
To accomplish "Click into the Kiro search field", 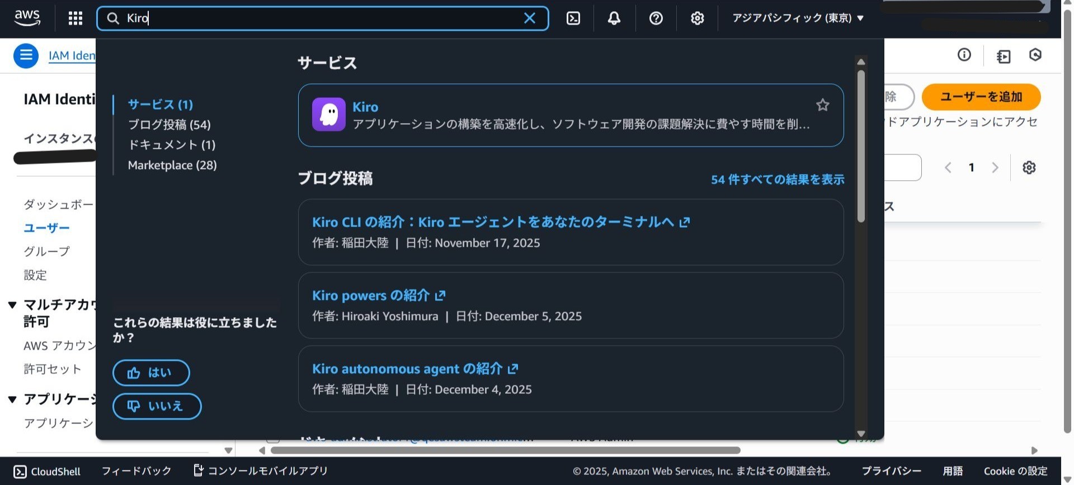I will coord(322,18).
